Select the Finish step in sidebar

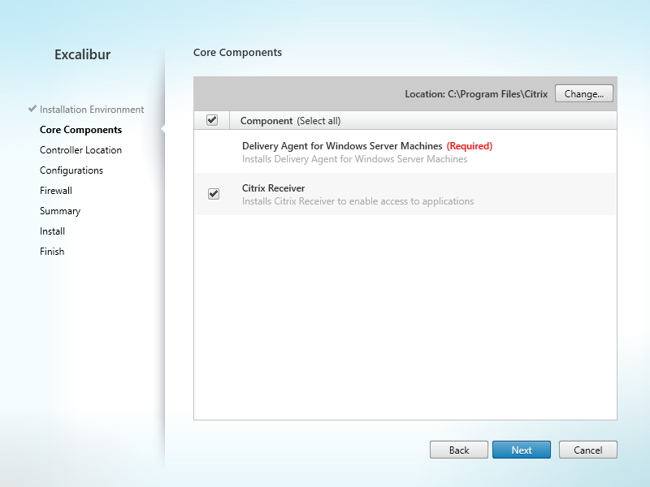click(52, 252)
